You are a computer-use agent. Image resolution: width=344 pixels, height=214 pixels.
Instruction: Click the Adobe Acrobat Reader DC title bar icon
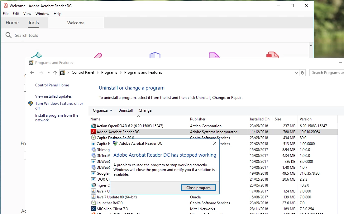point(6,6)
